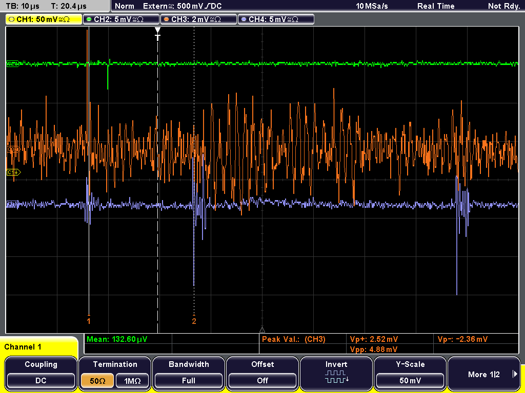Click the Vp+: 2.52 mV value
The image size is (525, 393).
374,339
